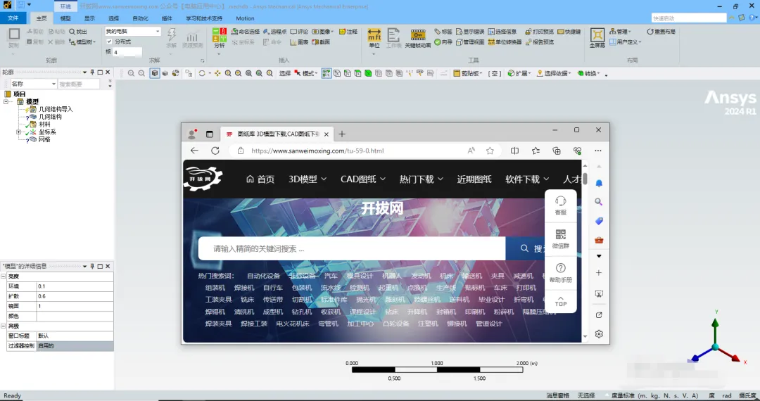The width and height of the screenshot is (760, 401).
Task: Click the 标签 (Tags) tool
Action: point(443,32)
